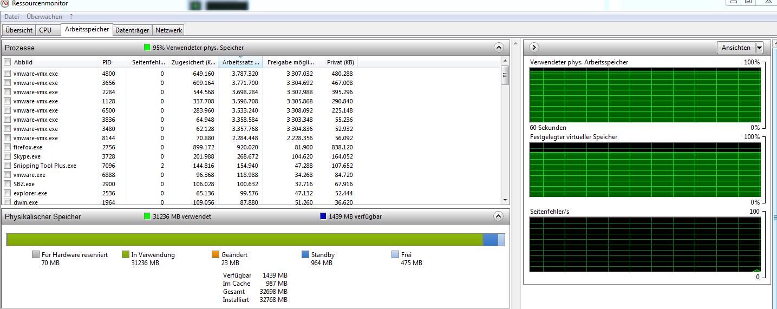Select the Skype.exe process row name

click(27, 156)
